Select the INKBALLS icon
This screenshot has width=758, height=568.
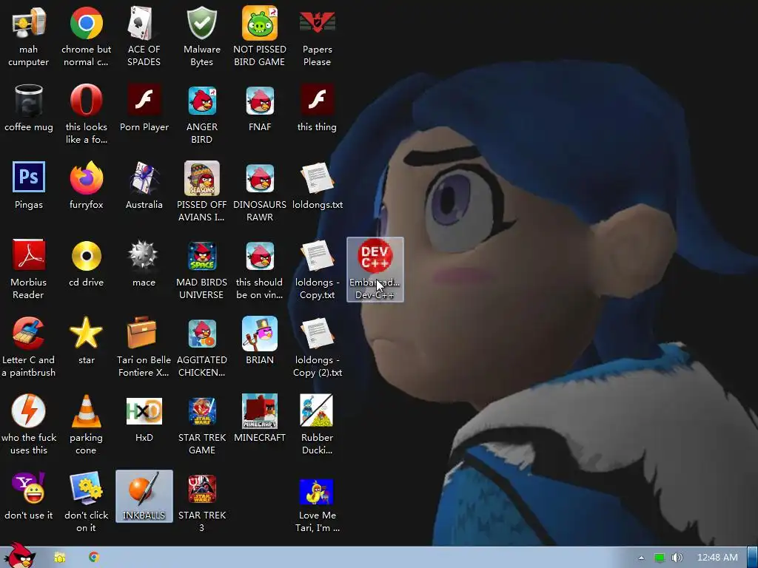144,496
